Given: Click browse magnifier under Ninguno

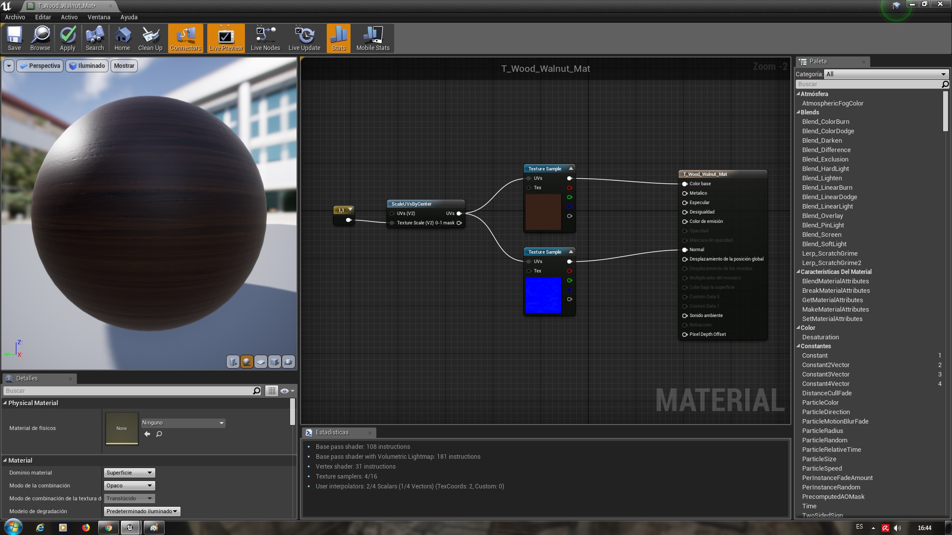Looking at the screenshot, I should pyautogui.click(x=159, y=434).
